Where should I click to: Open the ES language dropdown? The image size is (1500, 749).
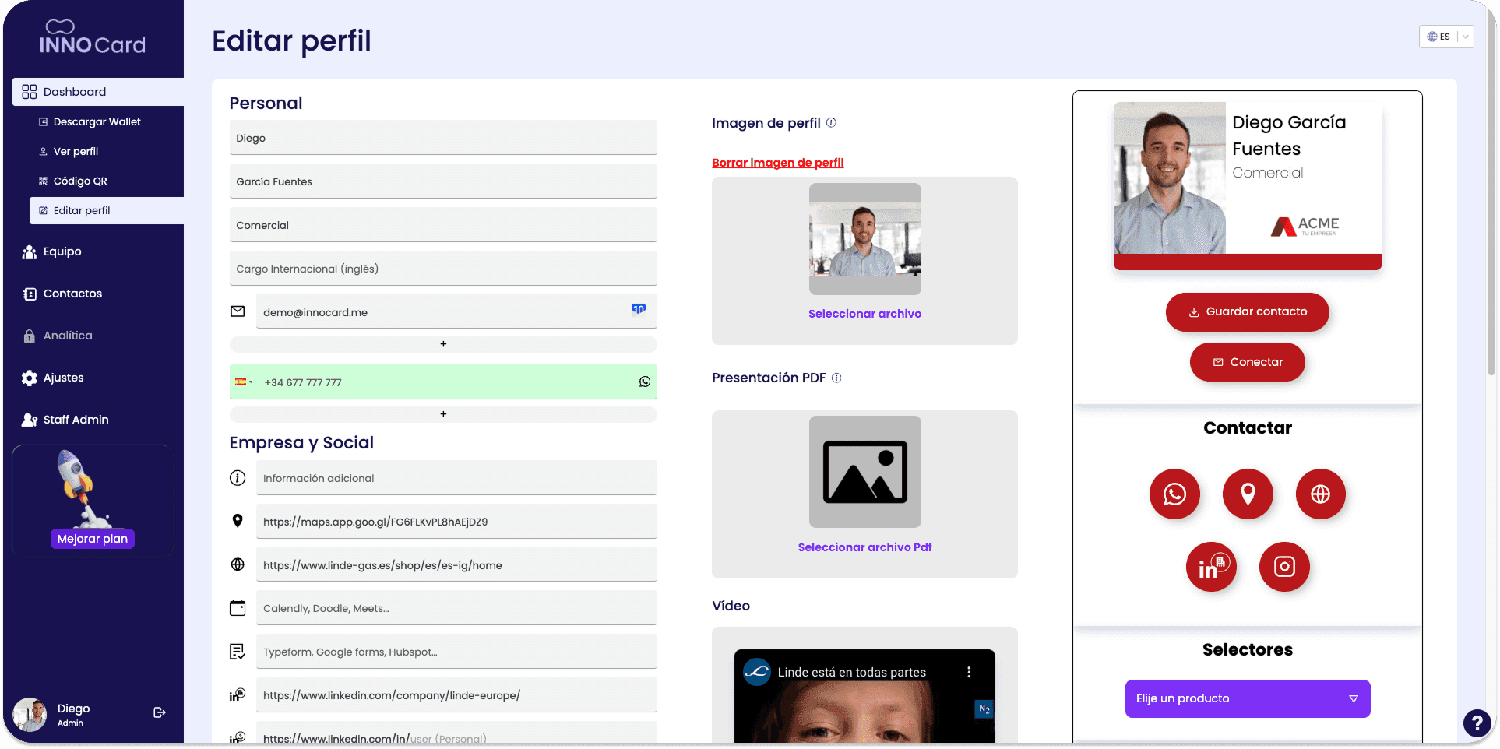1446,37
